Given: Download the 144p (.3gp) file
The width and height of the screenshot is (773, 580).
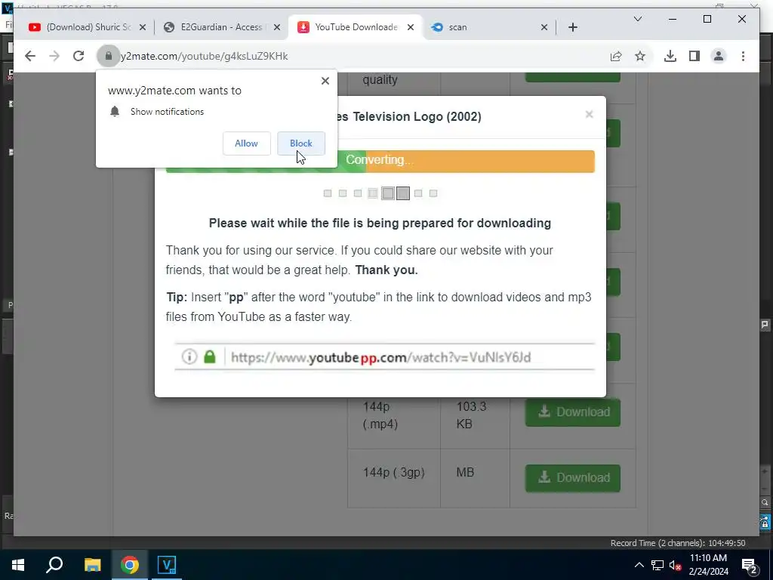Looking at the screenshot, I should (572, 478).
